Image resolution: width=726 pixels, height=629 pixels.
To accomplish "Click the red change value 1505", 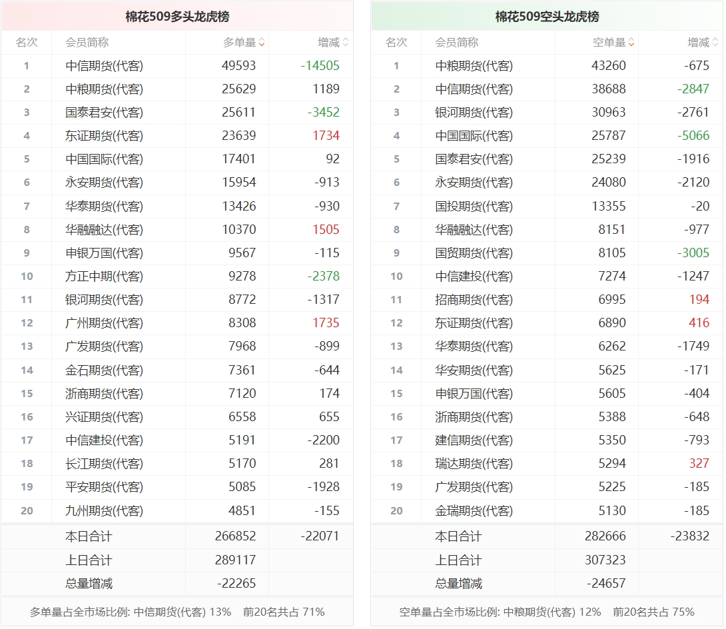I will pos(326,230).
